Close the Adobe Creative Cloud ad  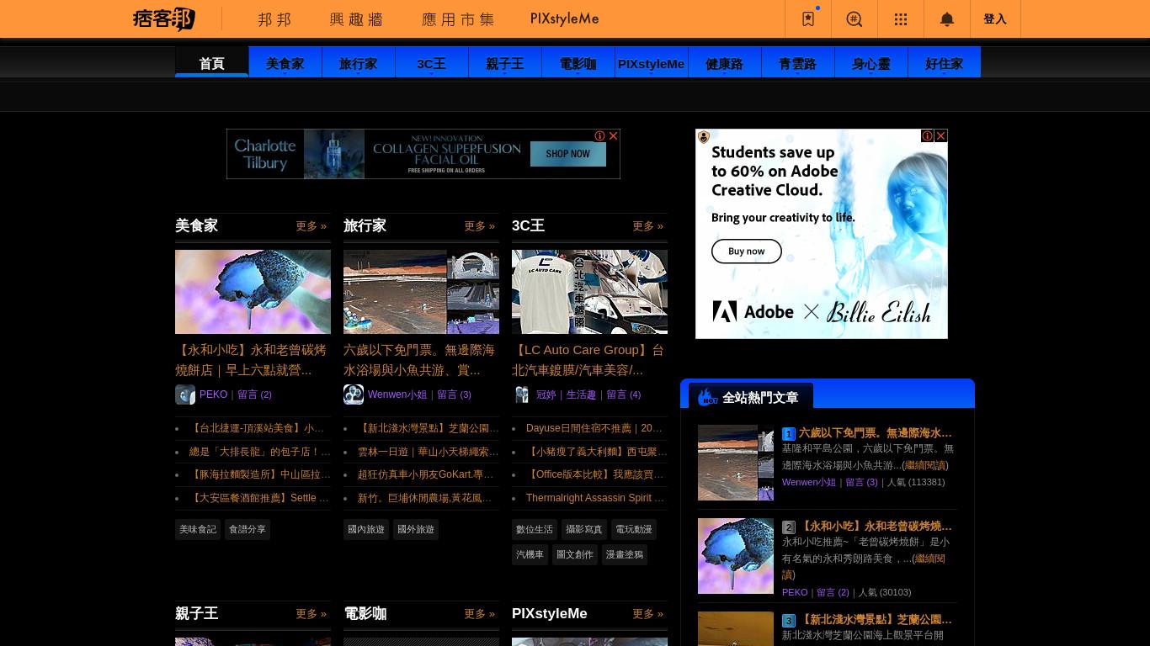click(941, 135)
